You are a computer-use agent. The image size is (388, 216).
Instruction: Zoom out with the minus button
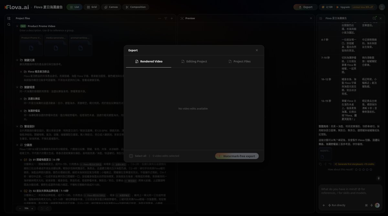click(20, 209)
